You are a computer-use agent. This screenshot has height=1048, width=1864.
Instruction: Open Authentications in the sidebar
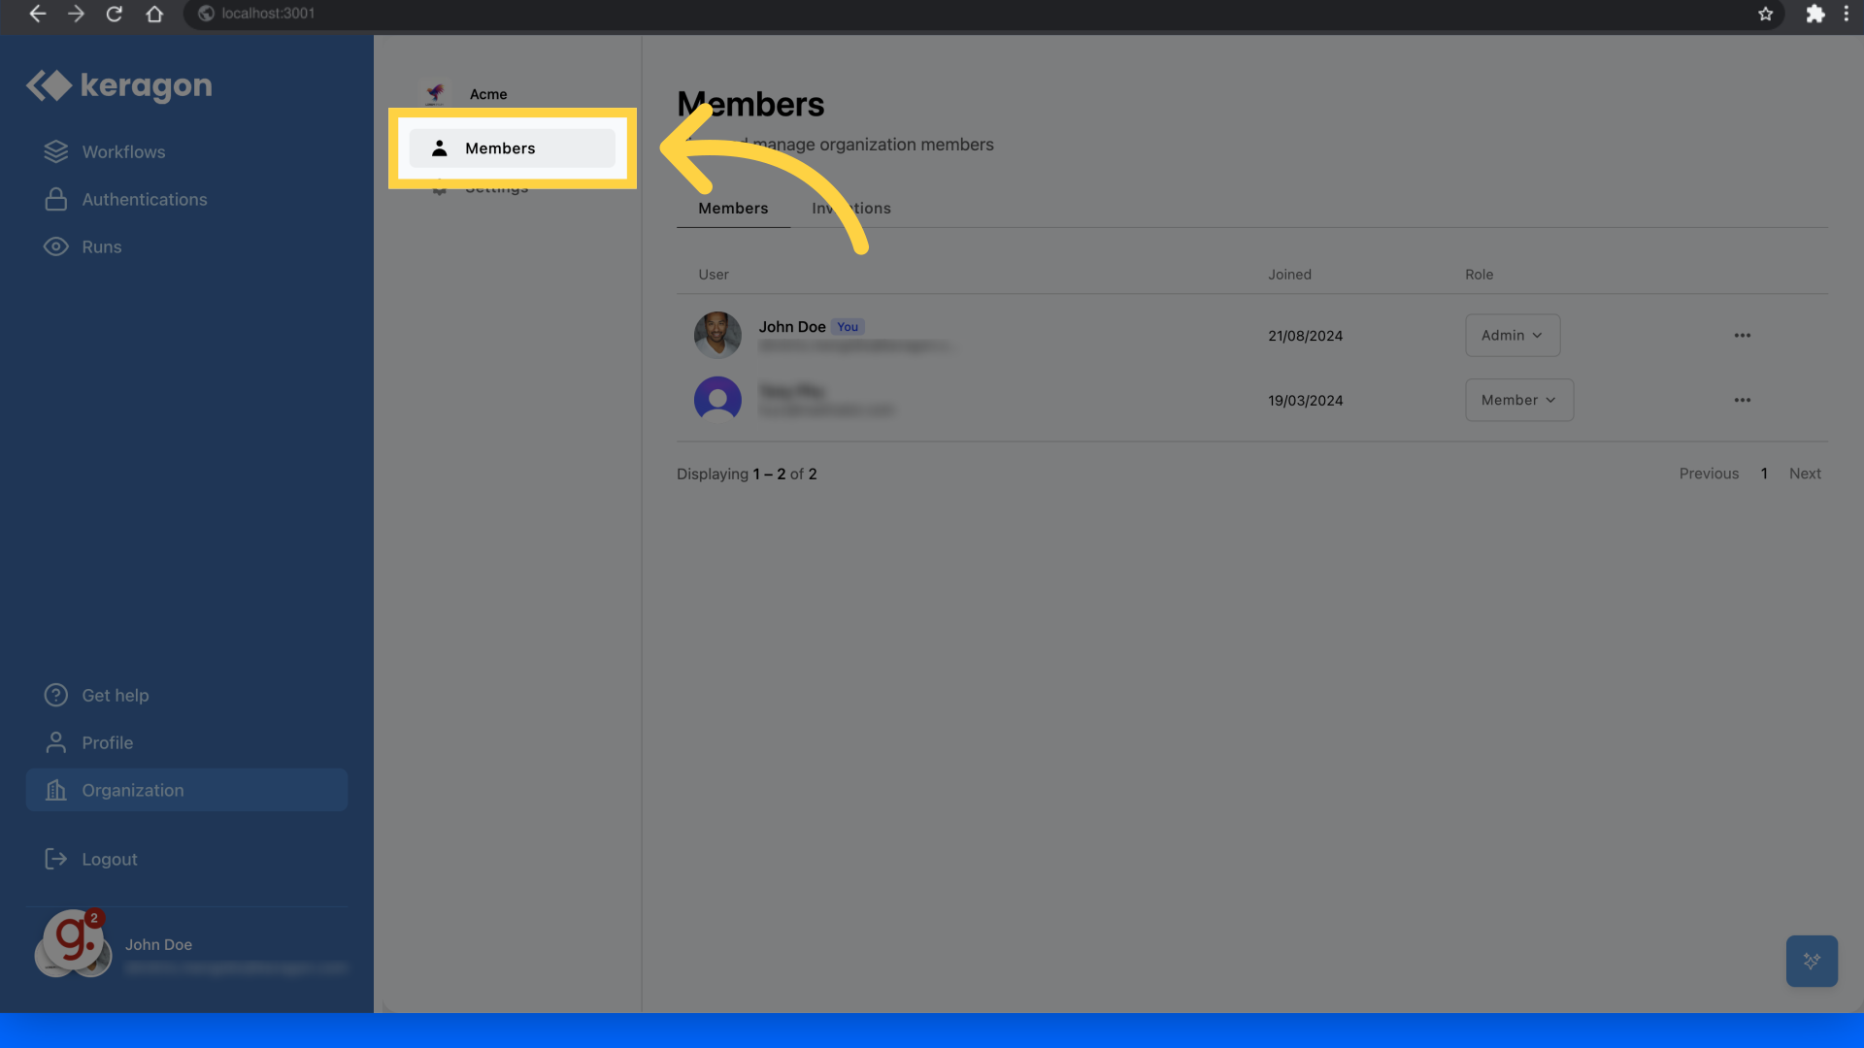[x=145, y=200]
